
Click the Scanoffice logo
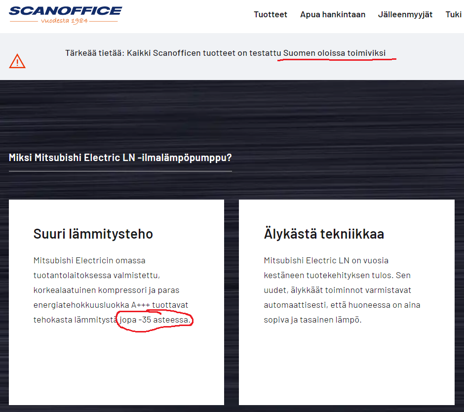pyautogui.click(x=65, y=15)
